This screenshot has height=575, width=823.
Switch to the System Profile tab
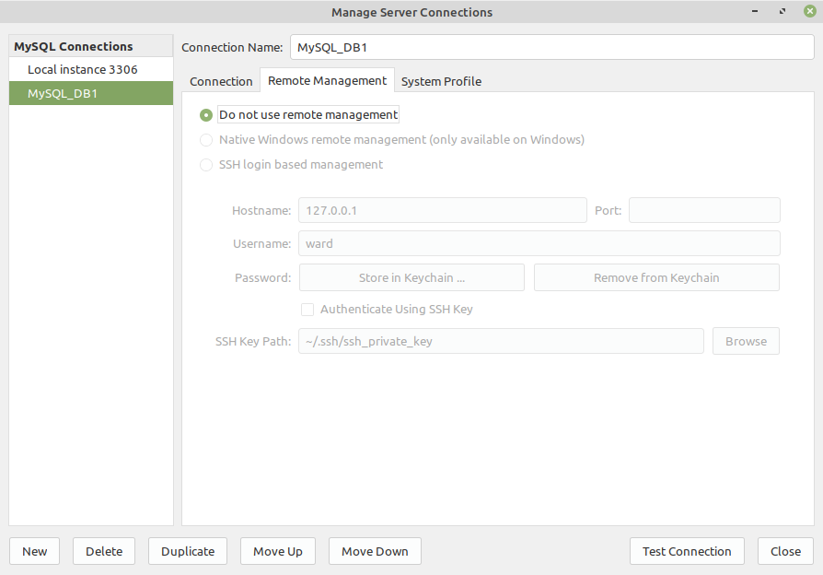tap(441, 81)
